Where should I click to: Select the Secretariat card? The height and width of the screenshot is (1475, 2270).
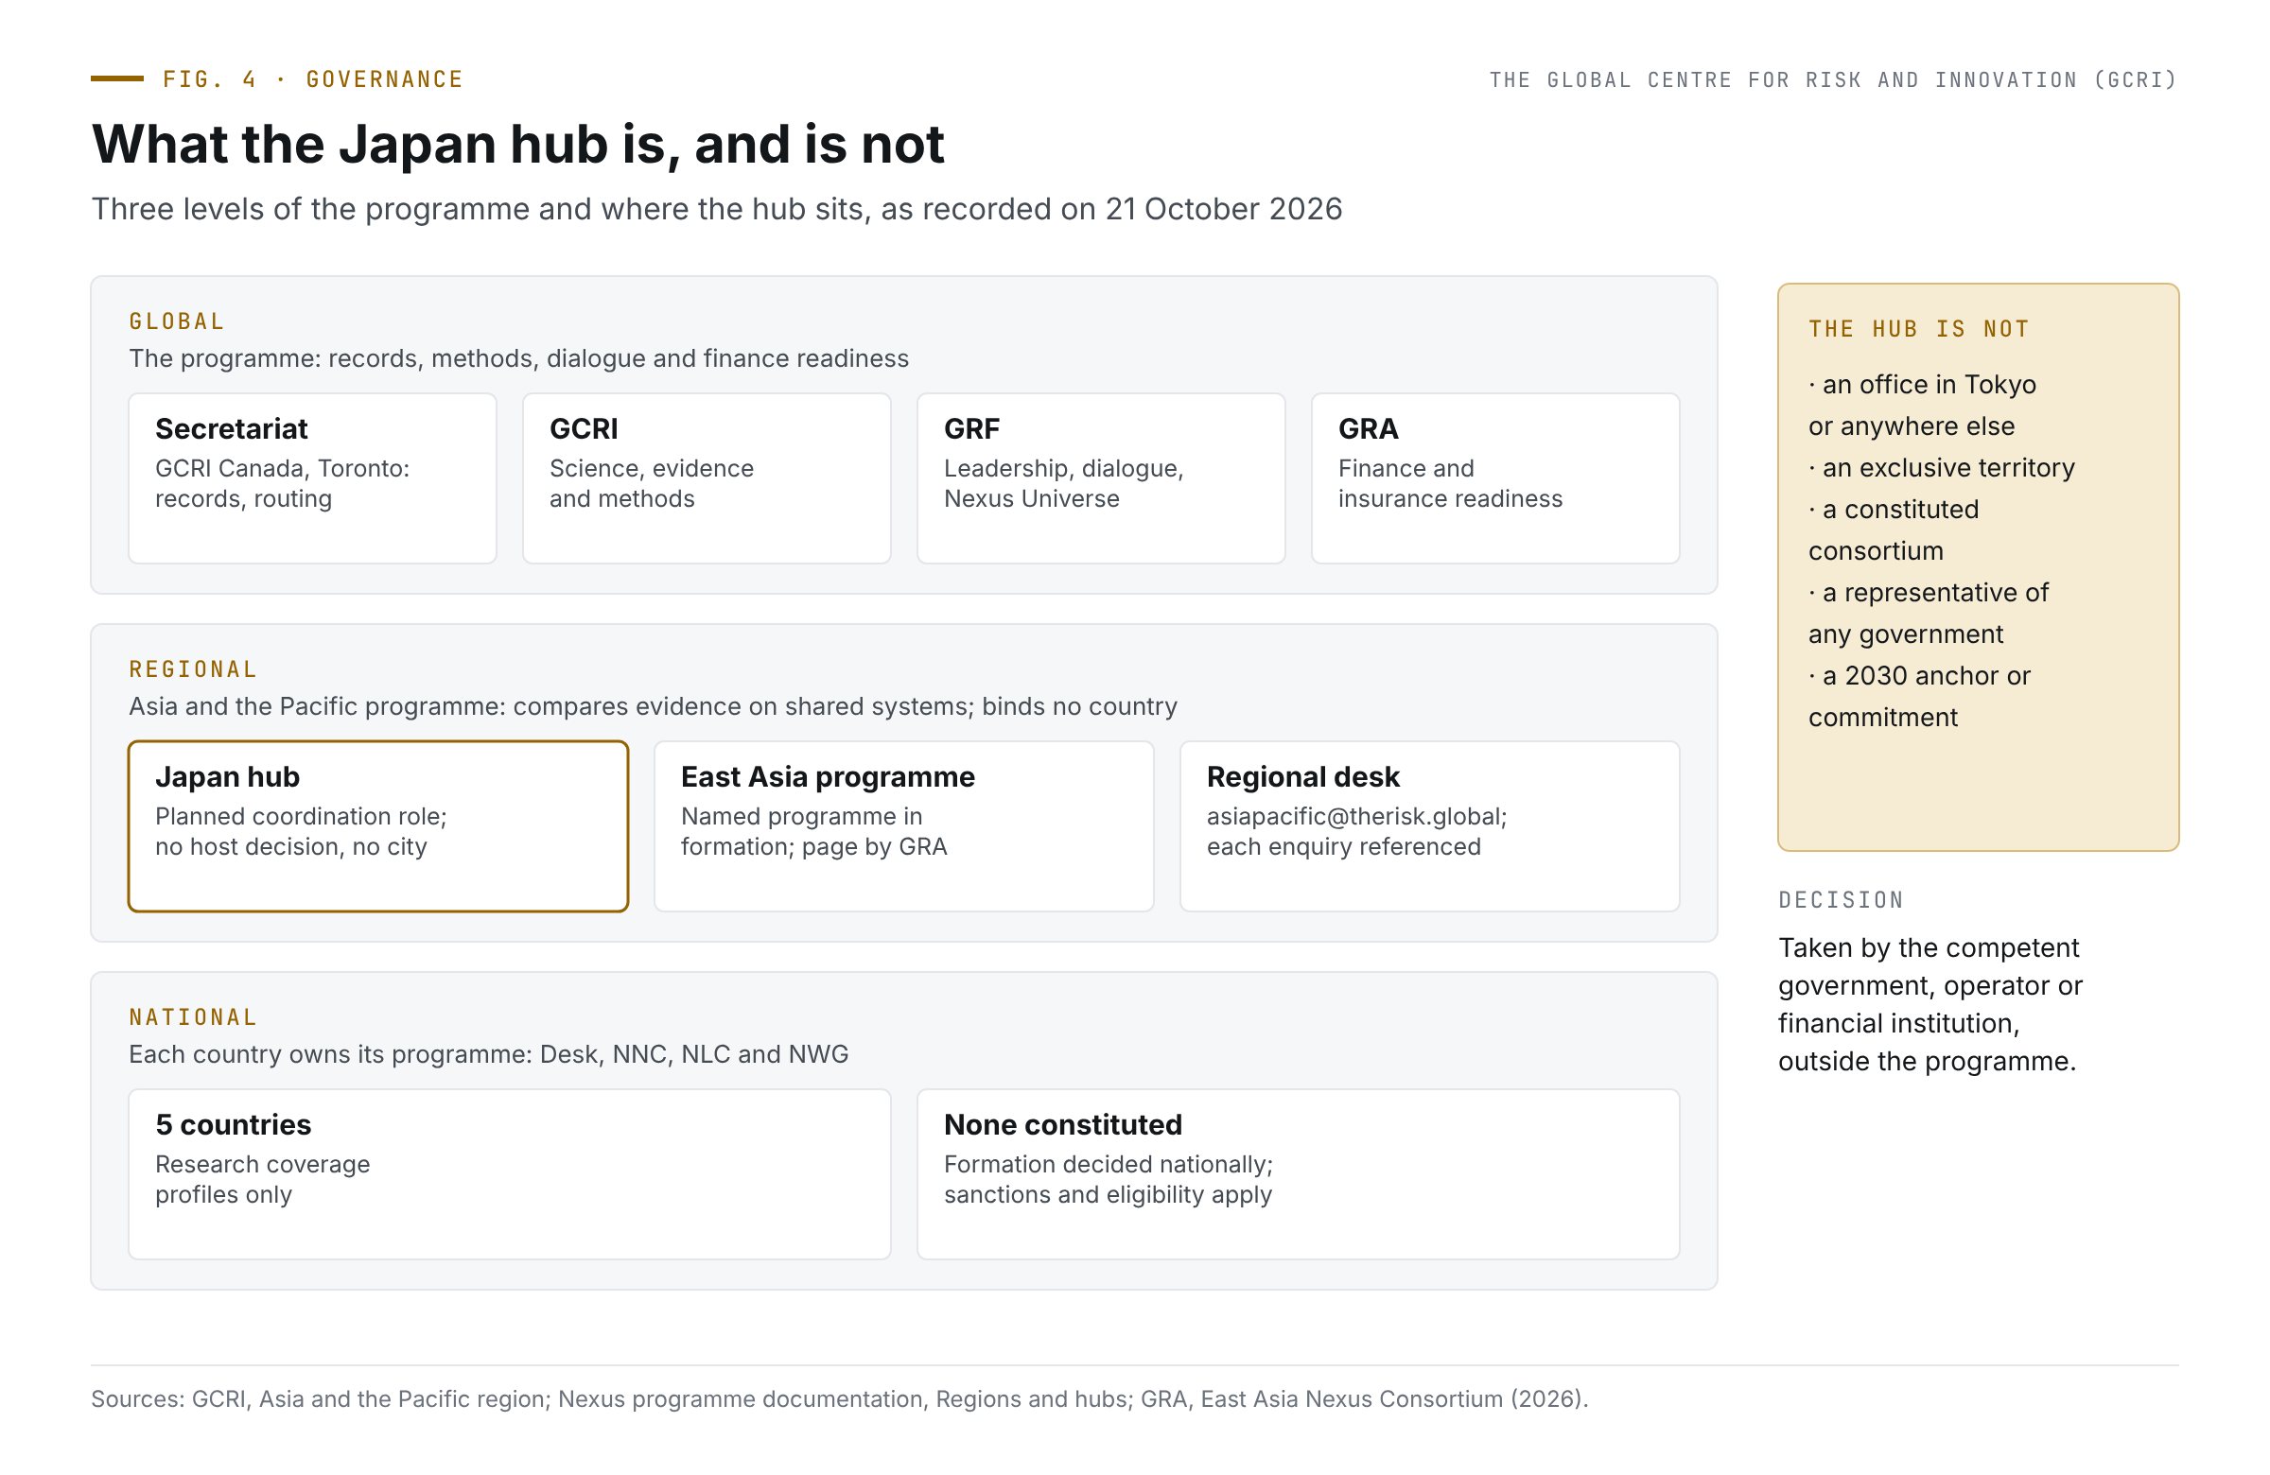click(313, 478)
